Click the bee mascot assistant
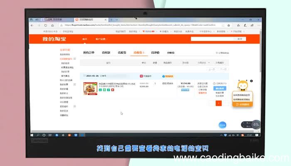The width and height of the screenshot is (291, 166). coord(242,85)
